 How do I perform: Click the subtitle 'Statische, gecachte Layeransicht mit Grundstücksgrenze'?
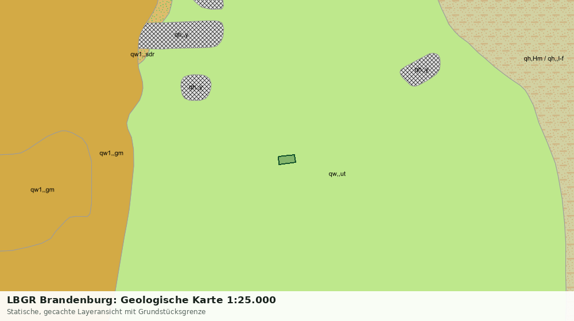tap(106, 312)
